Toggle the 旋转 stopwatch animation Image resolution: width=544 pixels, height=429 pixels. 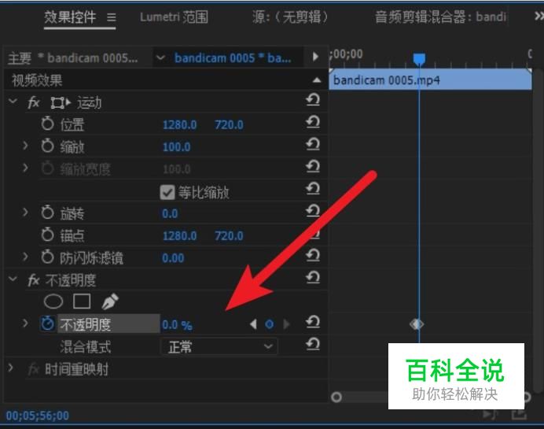click(x=47, y=213)
